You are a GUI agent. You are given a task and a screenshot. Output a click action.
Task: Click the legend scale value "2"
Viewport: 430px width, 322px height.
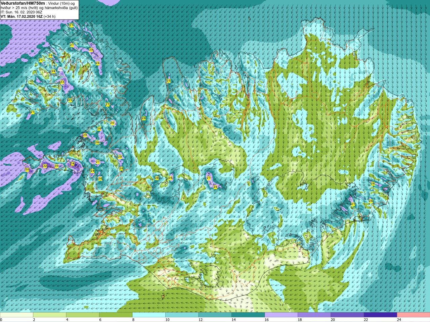[34, 320]
